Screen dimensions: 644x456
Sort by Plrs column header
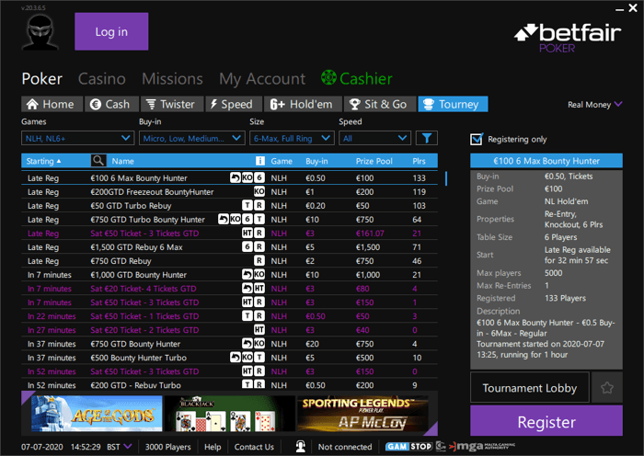click(x=419, y=161)
